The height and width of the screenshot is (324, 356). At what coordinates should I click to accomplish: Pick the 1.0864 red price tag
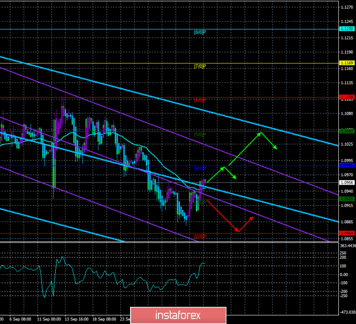[x=346, y=233]
